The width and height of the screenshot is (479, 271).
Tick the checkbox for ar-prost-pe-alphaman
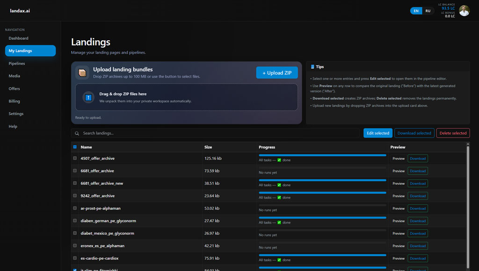75,208
